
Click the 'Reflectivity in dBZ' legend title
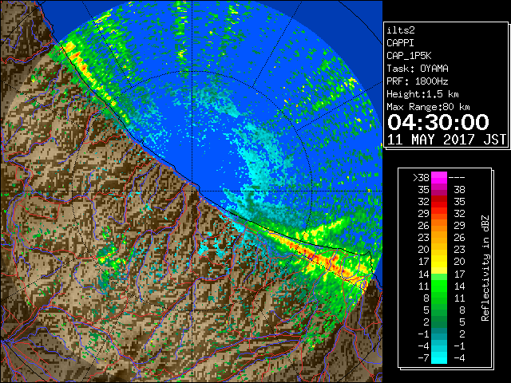(485, 268)
